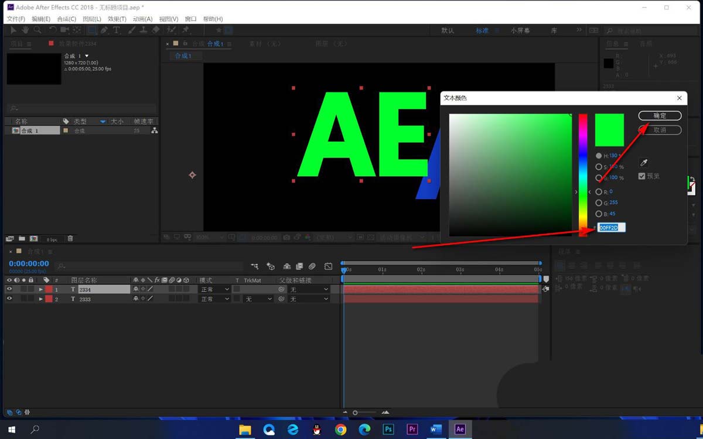Select the Rectangle shape tool
The width and height of the screenshot is (703, 439).
(92, 30)
